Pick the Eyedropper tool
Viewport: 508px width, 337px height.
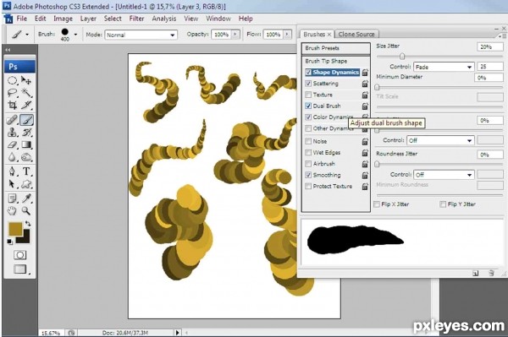[x=26, y=198]
